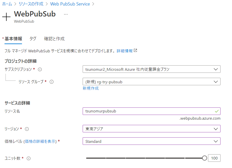The width and height of the screenshot is (232, 168).
Task: Click the plus icon beside WebPubSub heading
Action: [6, 17]
